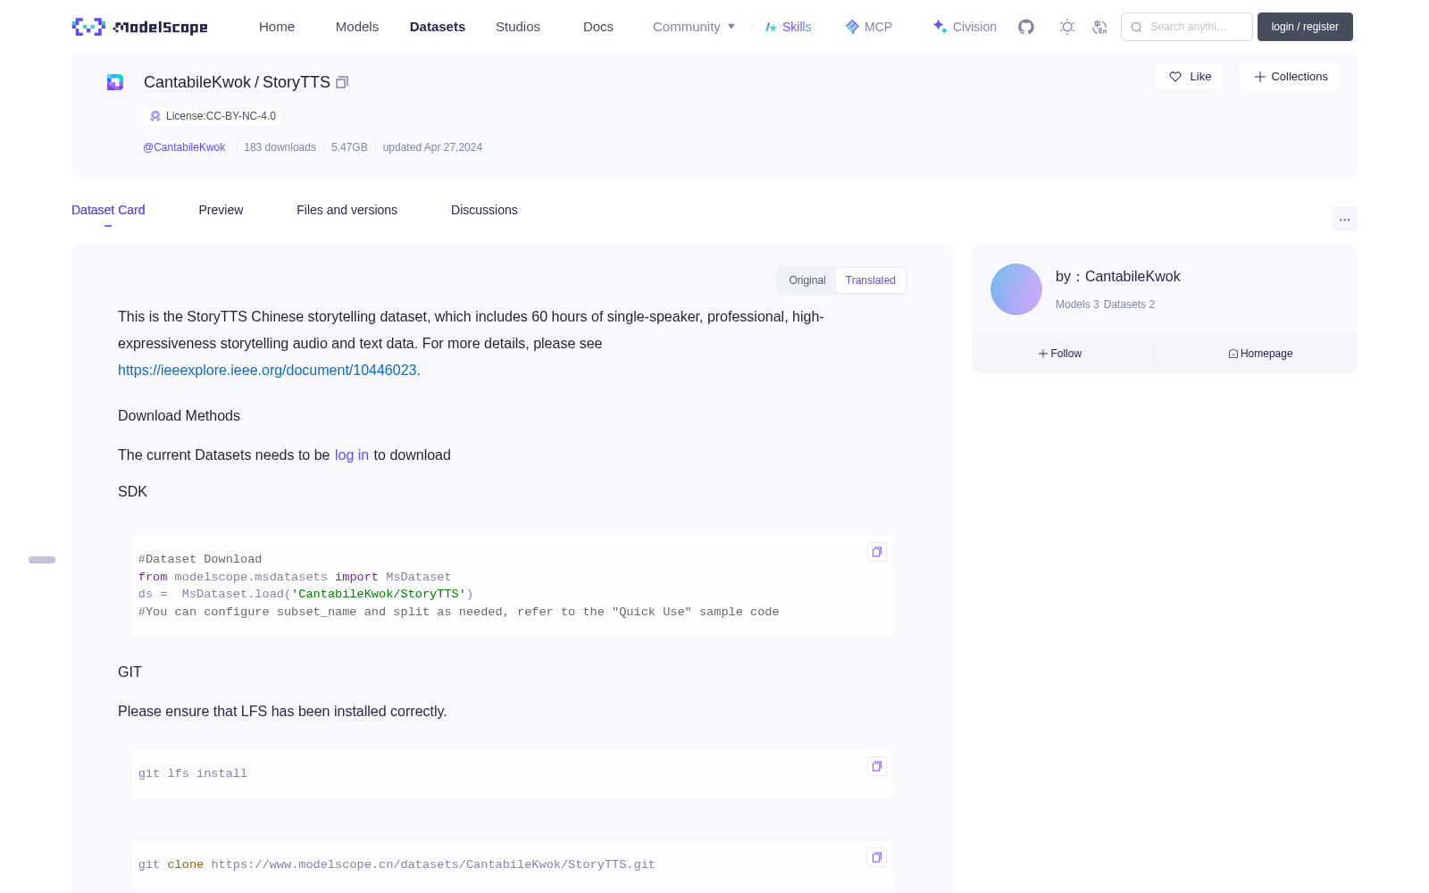The image size is (1429, 893).
Task: Switch to Files and versions tab
Action: 347,210
